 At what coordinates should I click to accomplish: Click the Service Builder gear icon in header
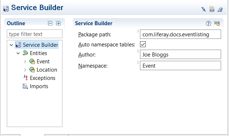click(6, 9)
